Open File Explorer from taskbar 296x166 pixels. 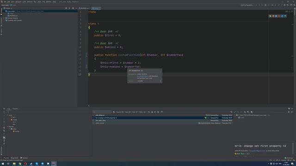coord(14,164)
